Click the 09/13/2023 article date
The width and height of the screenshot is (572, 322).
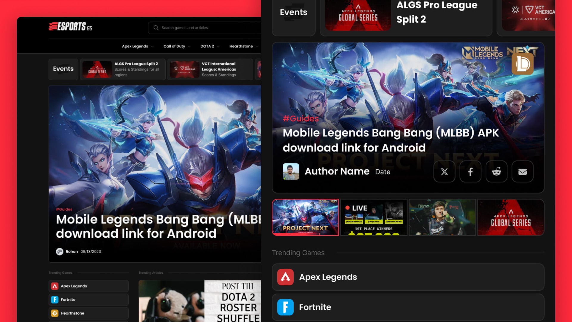[x=91, y=252]
